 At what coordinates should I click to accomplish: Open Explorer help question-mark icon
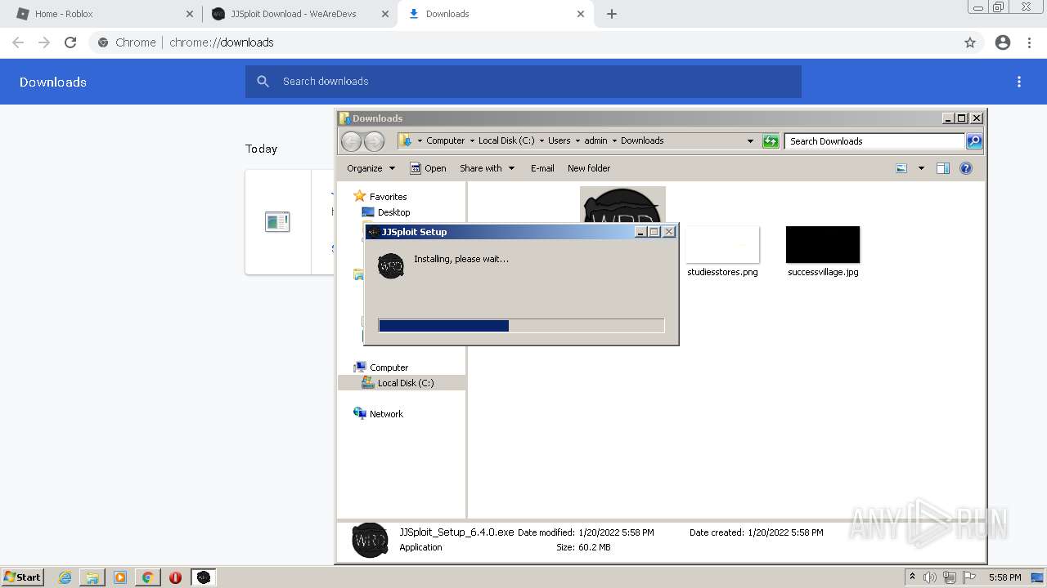pos(966,168)
